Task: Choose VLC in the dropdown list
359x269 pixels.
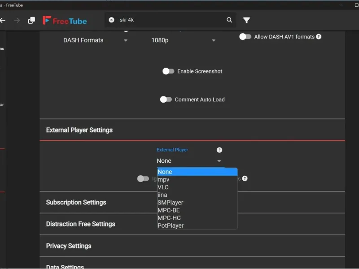Action: click(x=163, y=187)
